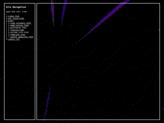
Task: Open the index.html link
Action: pos(14,16)
